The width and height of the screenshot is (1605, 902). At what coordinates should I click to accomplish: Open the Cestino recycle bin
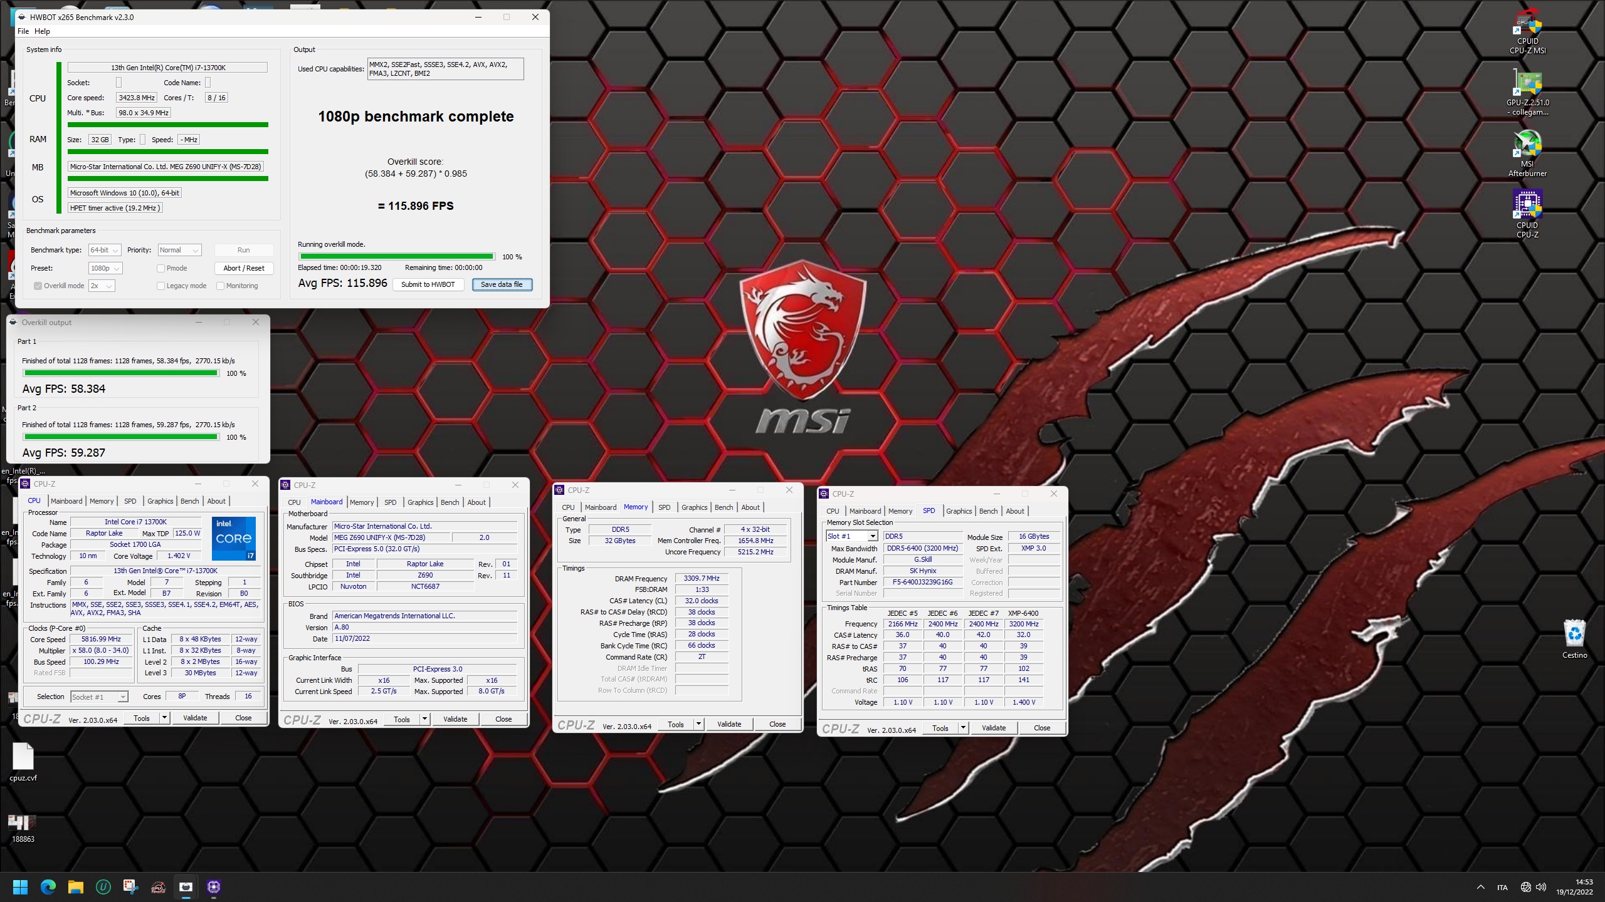coord(1574,639)
